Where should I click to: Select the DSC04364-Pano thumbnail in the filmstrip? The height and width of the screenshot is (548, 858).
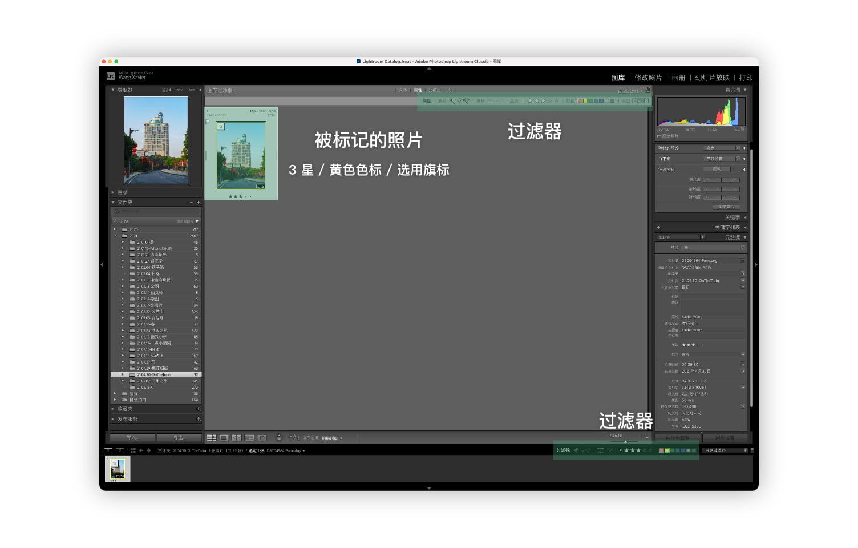tap(118, 468)
